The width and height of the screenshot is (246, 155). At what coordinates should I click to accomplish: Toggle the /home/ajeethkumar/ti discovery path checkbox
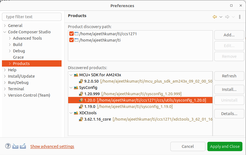72,40
